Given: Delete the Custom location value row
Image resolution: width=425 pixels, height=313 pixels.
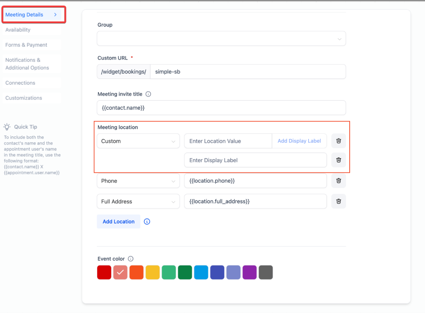Looking at the screenshot, I should click(338, 141).
